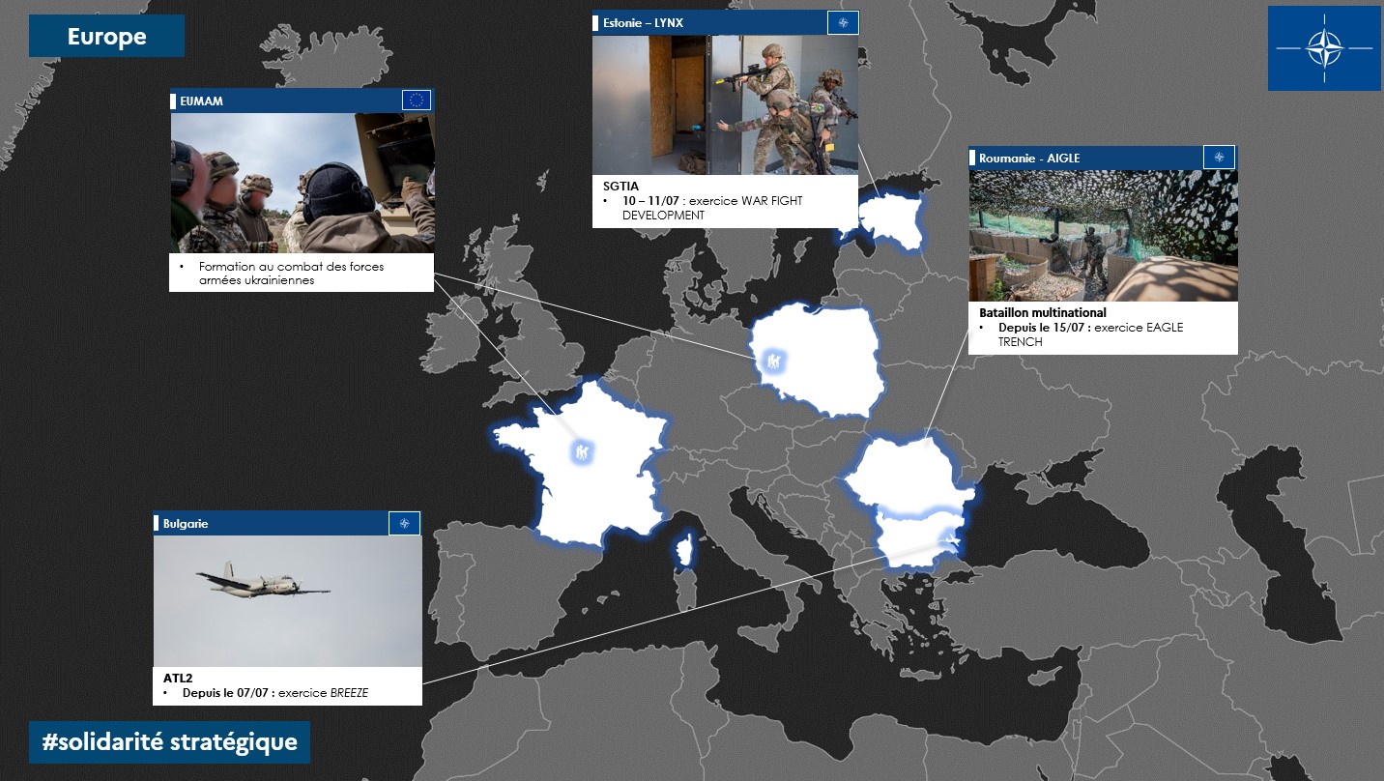The height and width of the screenshot is (781, 1384).
Task: Click the NATO icon on the Bulgarie card
Action: tap(404, 524)
